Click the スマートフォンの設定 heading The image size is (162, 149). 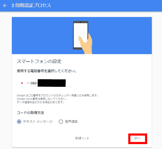[x=39, y=61]
